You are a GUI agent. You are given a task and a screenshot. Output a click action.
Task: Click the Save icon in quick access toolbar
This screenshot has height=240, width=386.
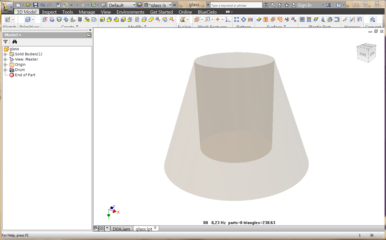(x=35, y=5)
